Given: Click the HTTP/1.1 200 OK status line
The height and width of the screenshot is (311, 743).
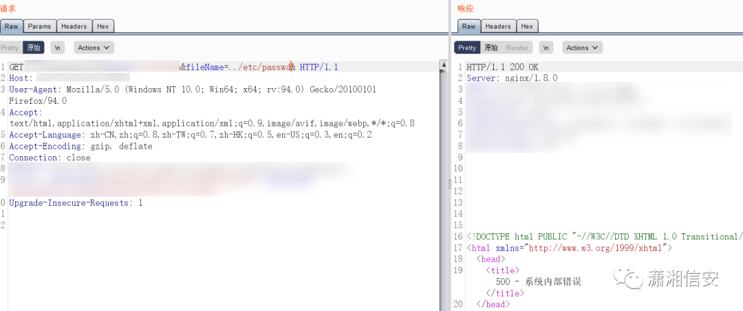Looking at the screenshot, I should 502,67.
